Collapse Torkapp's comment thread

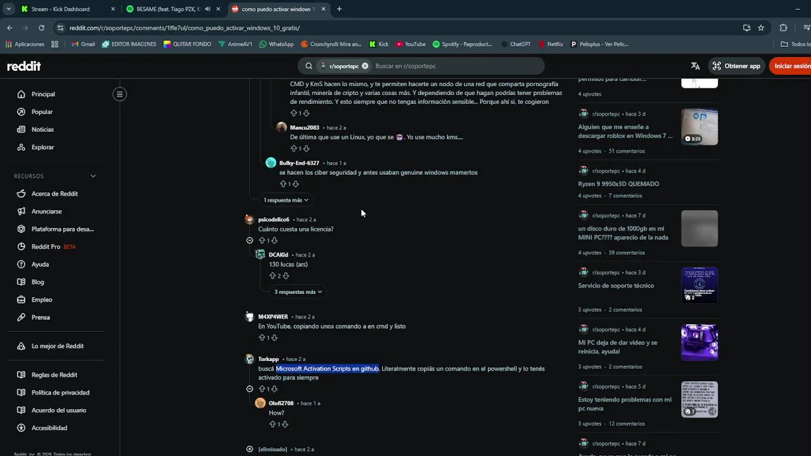(250, 389)
